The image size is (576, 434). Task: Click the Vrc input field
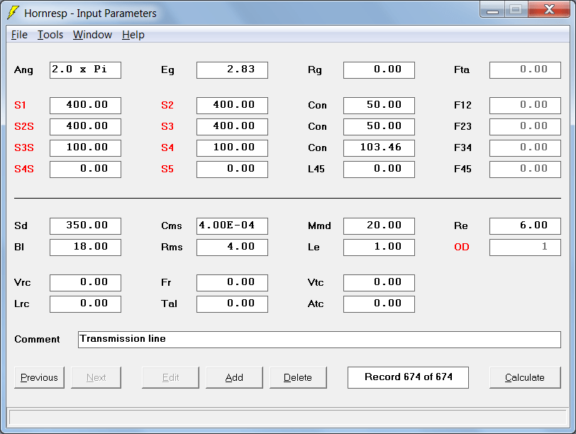tap(85, 283)
